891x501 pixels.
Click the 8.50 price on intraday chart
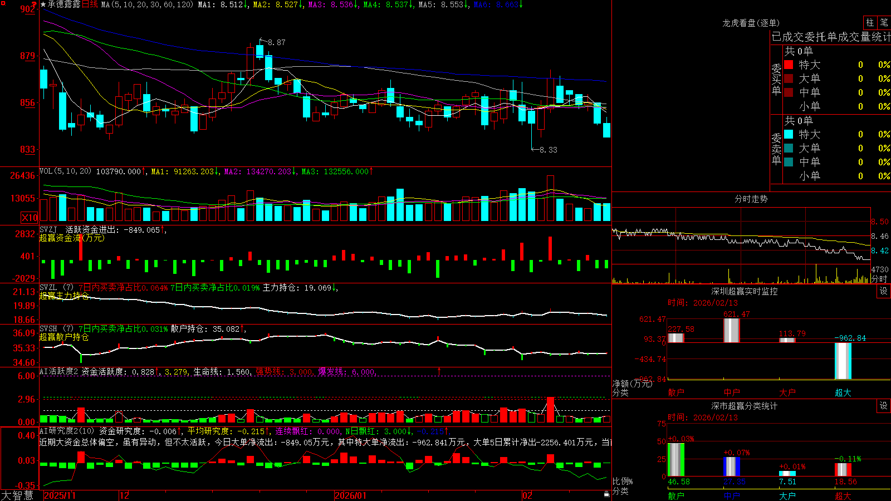(880, 222)
